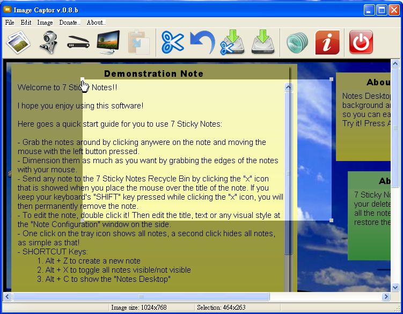Screen dimensions: 403x314
Task: Open the File menu
Action: 10,23
